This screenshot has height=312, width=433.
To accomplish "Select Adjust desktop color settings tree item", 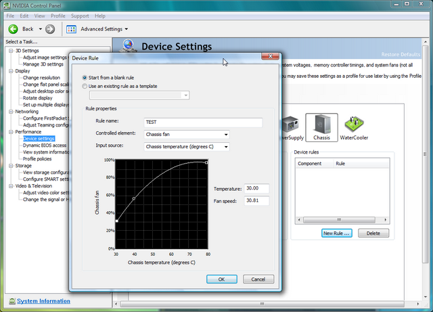I will [x=46, y=91].
